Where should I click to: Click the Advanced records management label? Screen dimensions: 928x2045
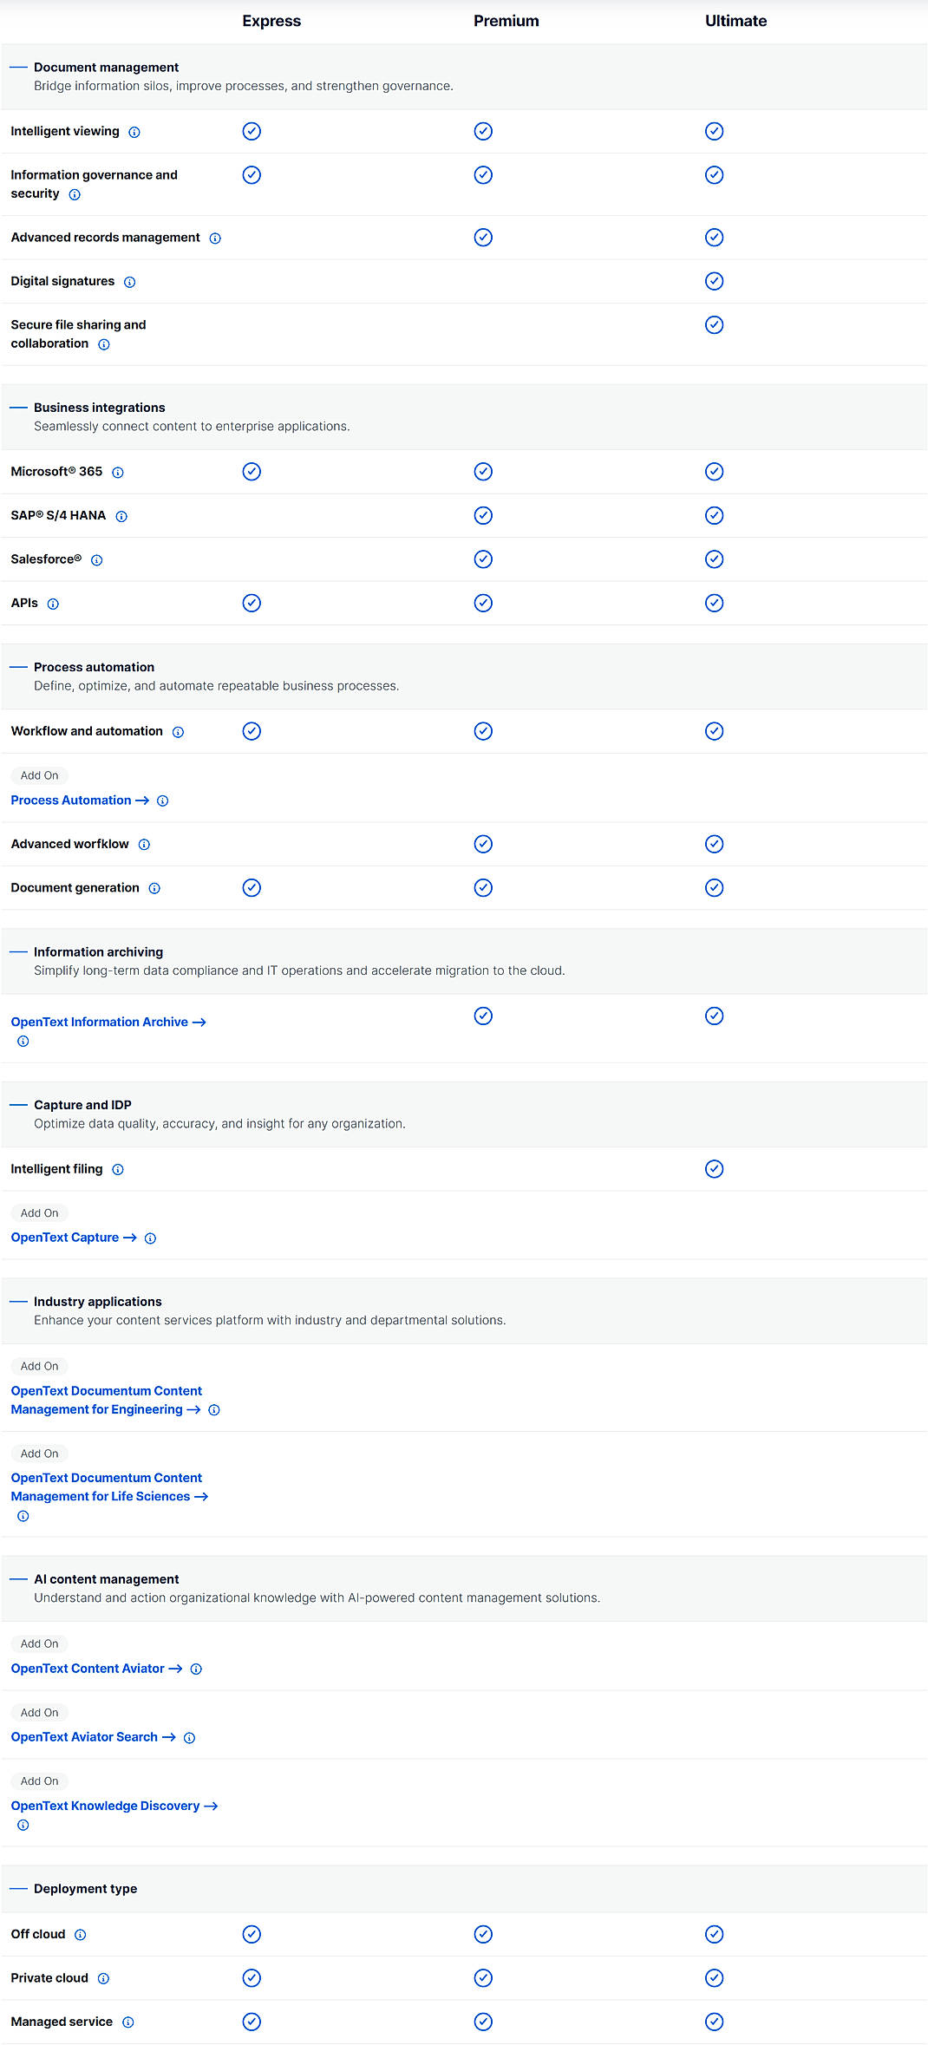coord(105,238)
